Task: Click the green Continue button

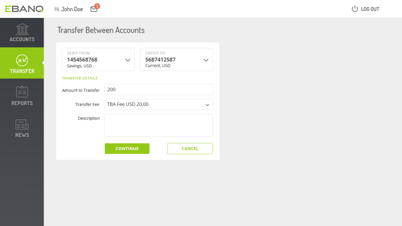Action: click(x=127, y=149)
